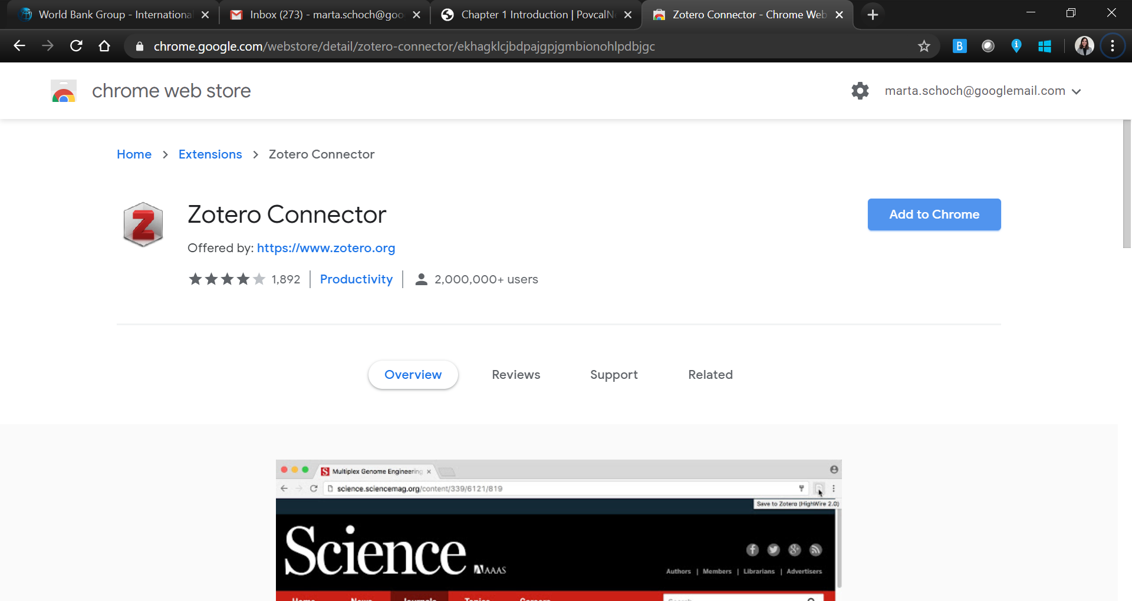
Task: Close the Gmail Inbox tab
Action: 417,15
